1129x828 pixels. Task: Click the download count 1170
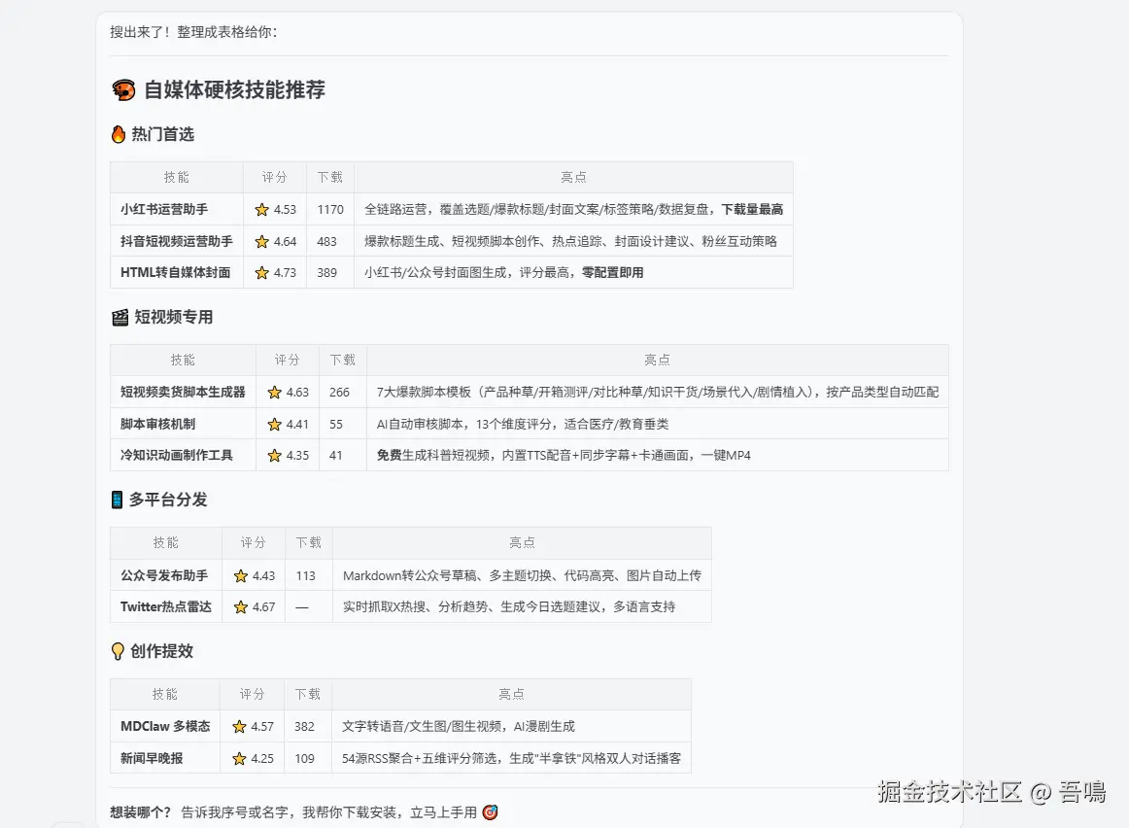330,210
